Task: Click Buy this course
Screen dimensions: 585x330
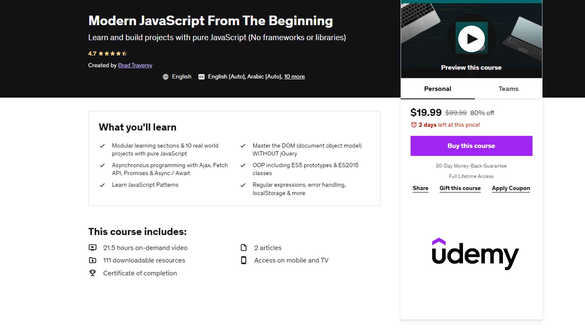Action: 471,146
